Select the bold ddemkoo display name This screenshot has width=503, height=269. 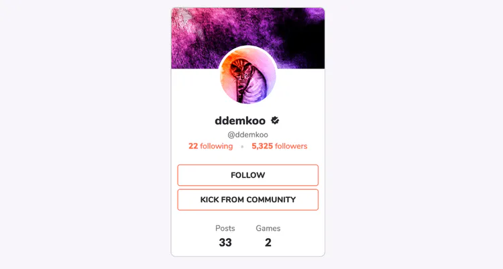(x=240, y=121)
